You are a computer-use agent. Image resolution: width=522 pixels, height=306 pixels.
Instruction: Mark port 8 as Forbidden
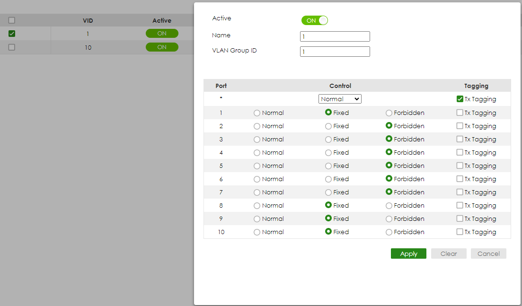[x=388, y=205]
